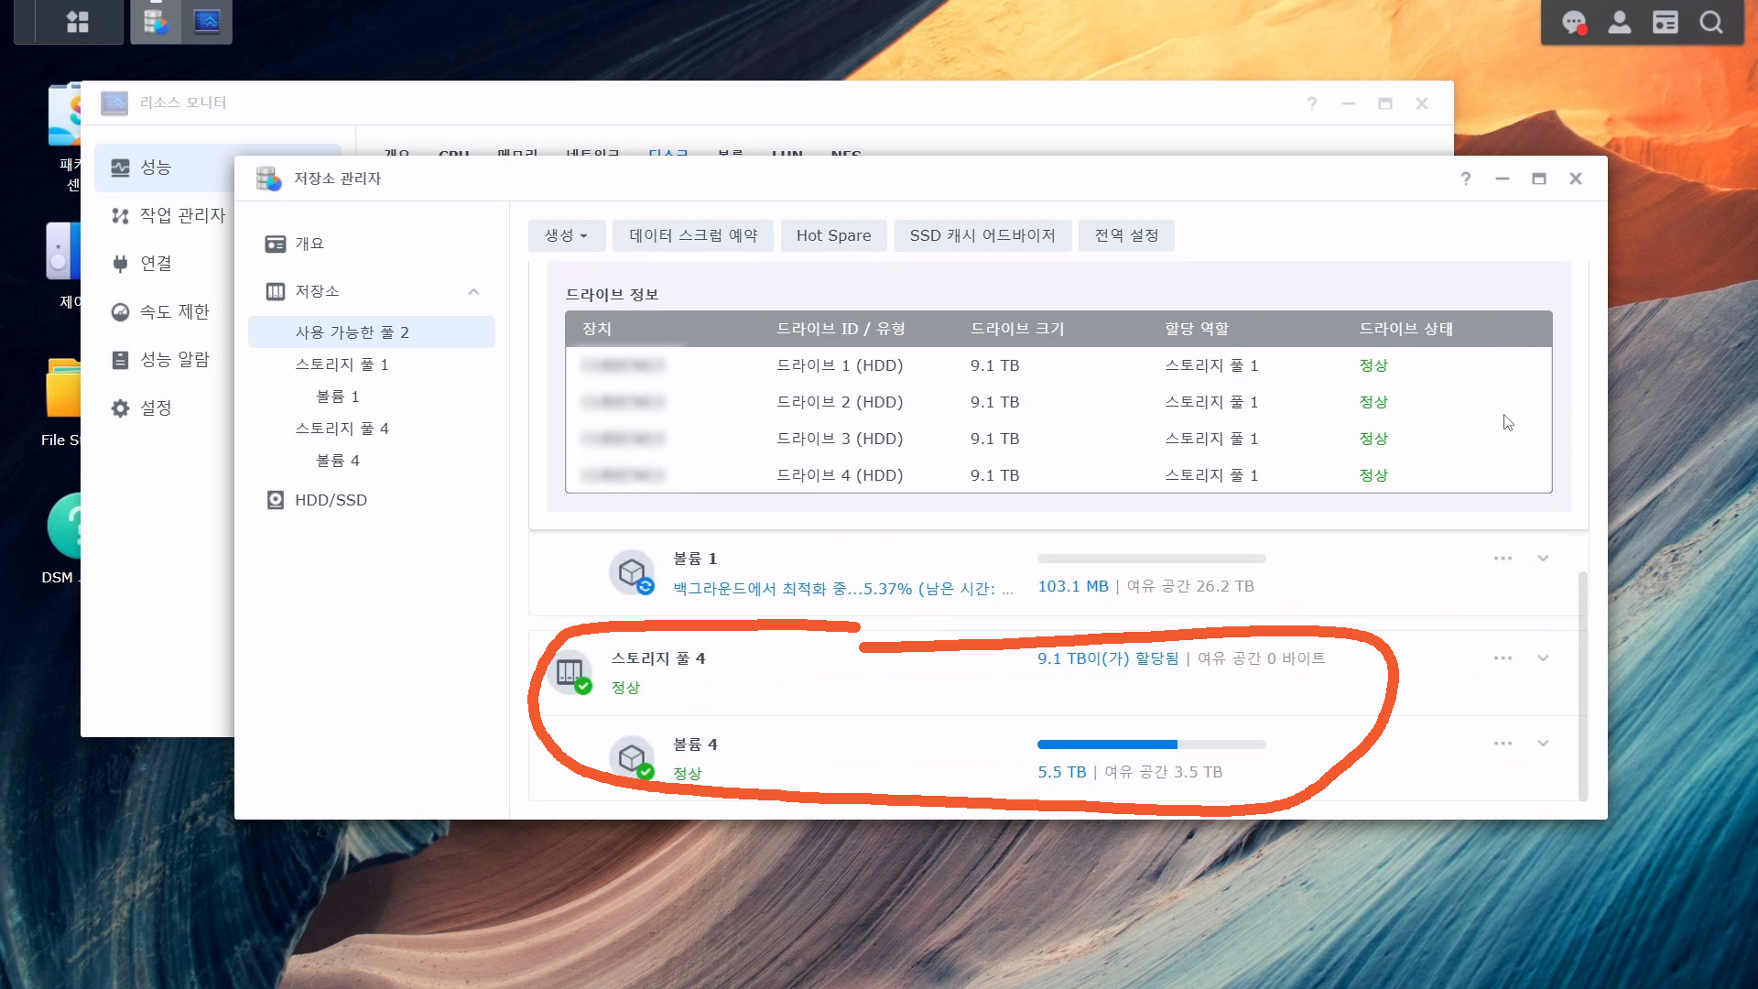Open the notifications chat bubble icon
1758x989 pixels.
point(1573,22)
